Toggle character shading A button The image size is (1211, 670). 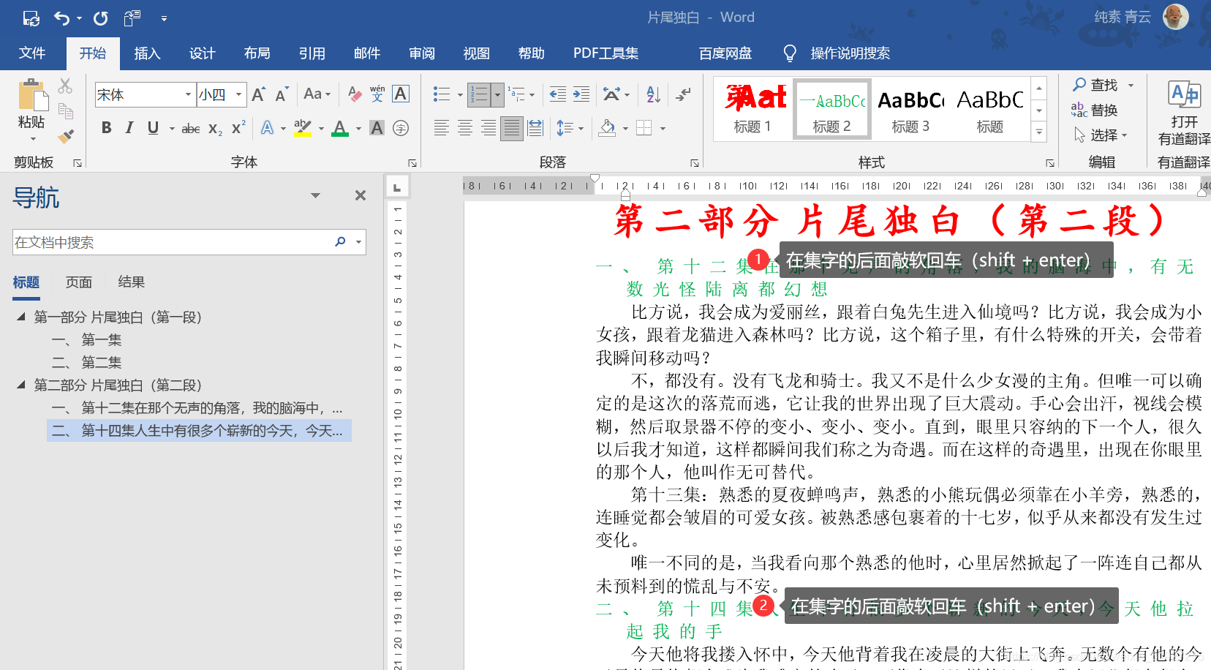[x=377, y=128]
